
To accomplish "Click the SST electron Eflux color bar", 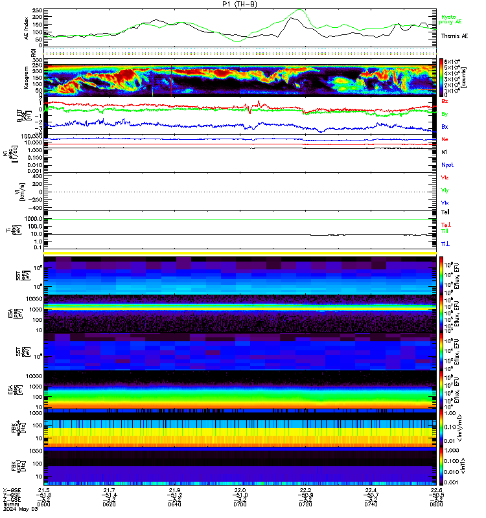I will point(441,352).
